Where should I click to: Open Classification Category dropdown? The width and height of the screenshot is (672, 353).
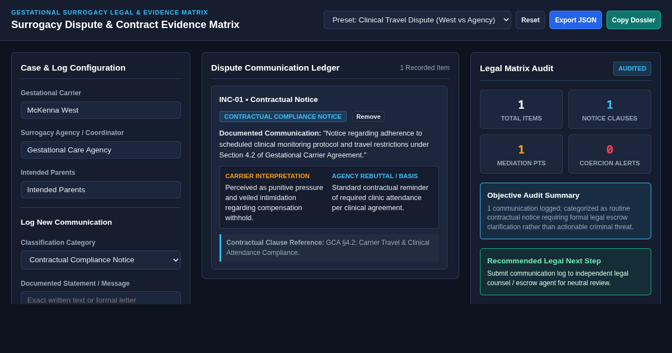(101, 260)
